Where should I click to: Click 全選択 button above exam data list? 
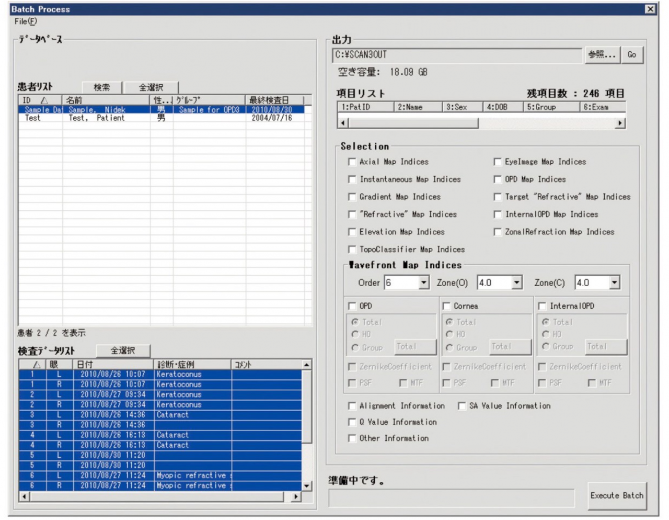pos(123,351)
